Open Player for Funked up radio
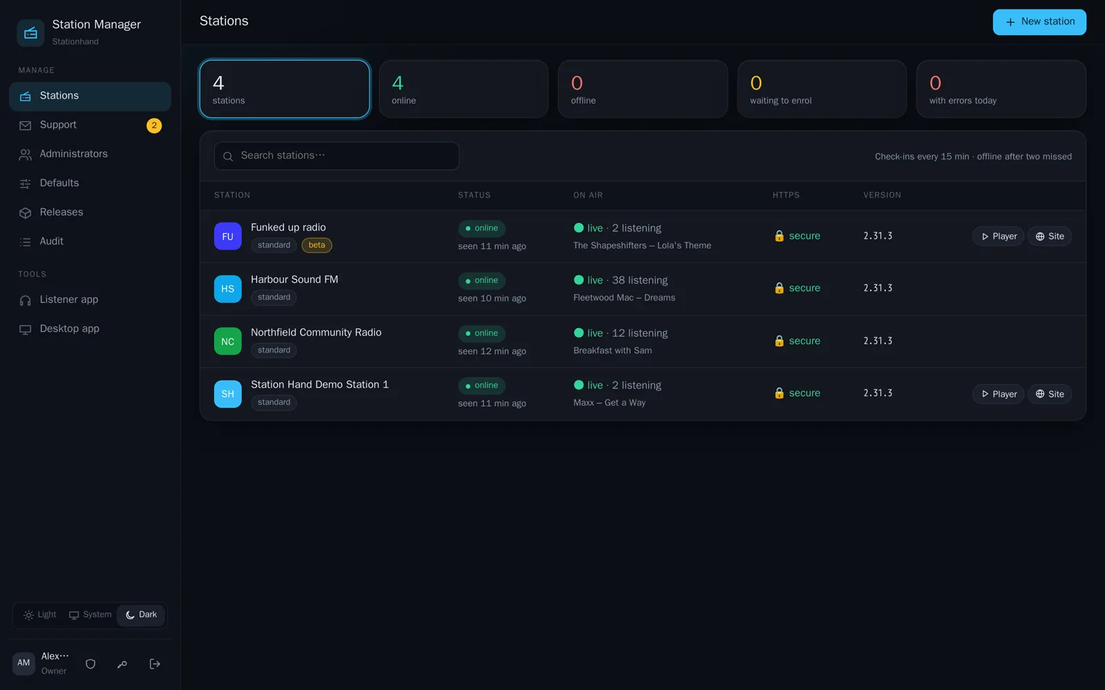Viewport: 1105px width, 690px height. click(998, 236)
